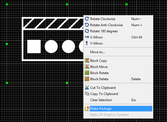The image size is (167, 122).
Task: Click the Make Package icon
Action: [87, 109]
